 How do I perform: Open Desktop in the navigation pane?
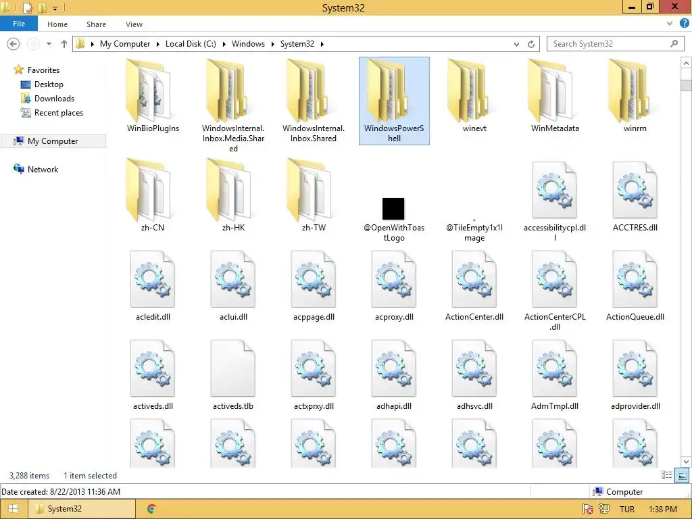click(x=49, y=84)
